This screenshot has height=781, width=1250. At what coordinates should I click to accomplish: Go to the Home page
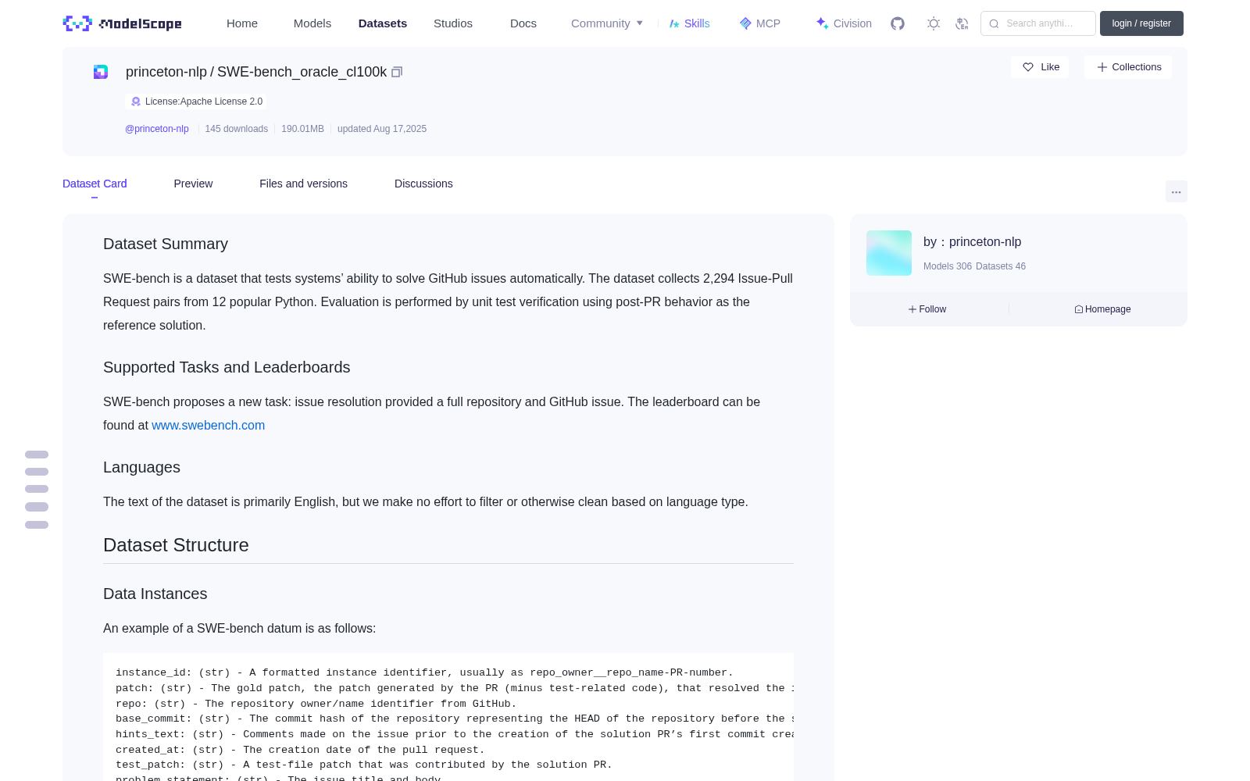click(242, 23)
